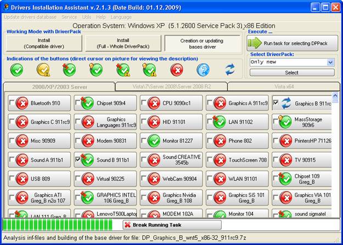Click the red X icon in the indications row
The width and height of the screenshot is (343, 245).
tap(176, 69)
